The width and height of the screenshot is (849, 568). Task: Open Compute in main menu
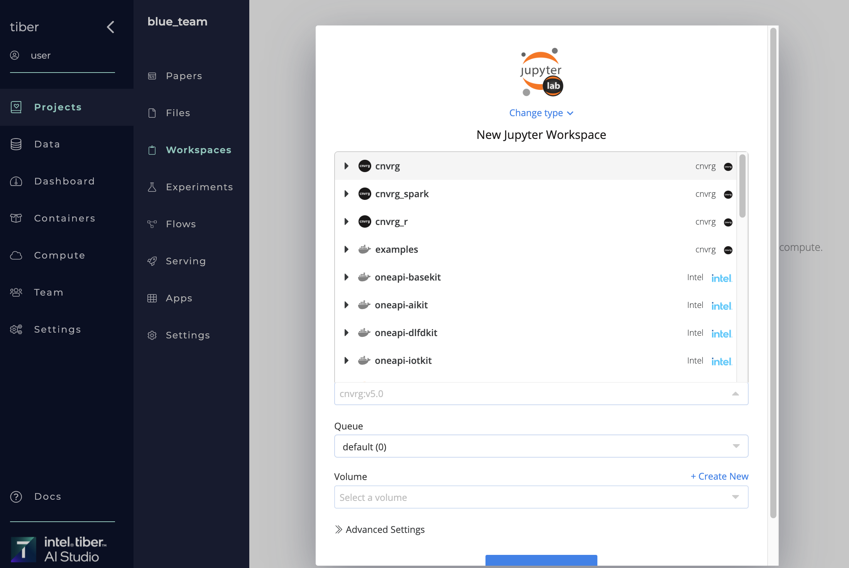(59, 255)
